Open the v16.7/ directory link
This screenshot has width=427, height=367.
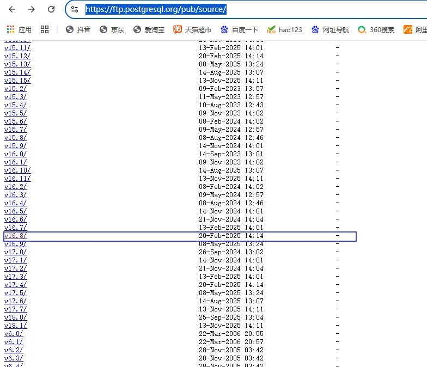pyautogui.click(x=15, y=228)
